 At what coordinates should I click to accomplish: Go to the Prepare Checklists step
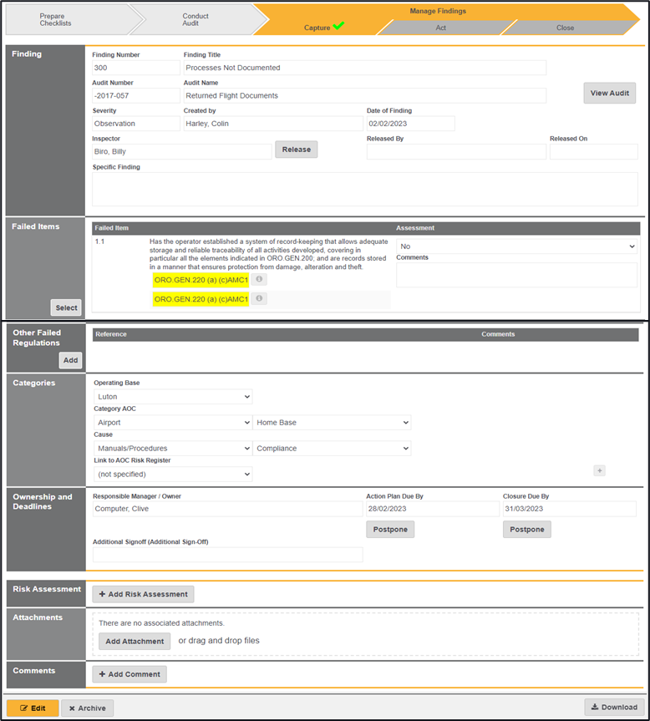point(56,19)
